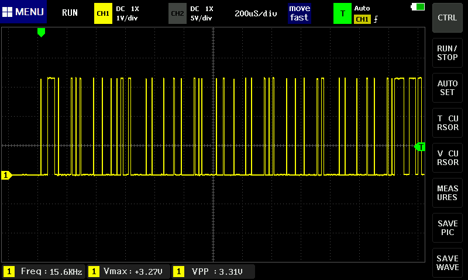Enable the V CURSOR voltage cursor
Screen dimensions: 468x280
coord(448,157)
